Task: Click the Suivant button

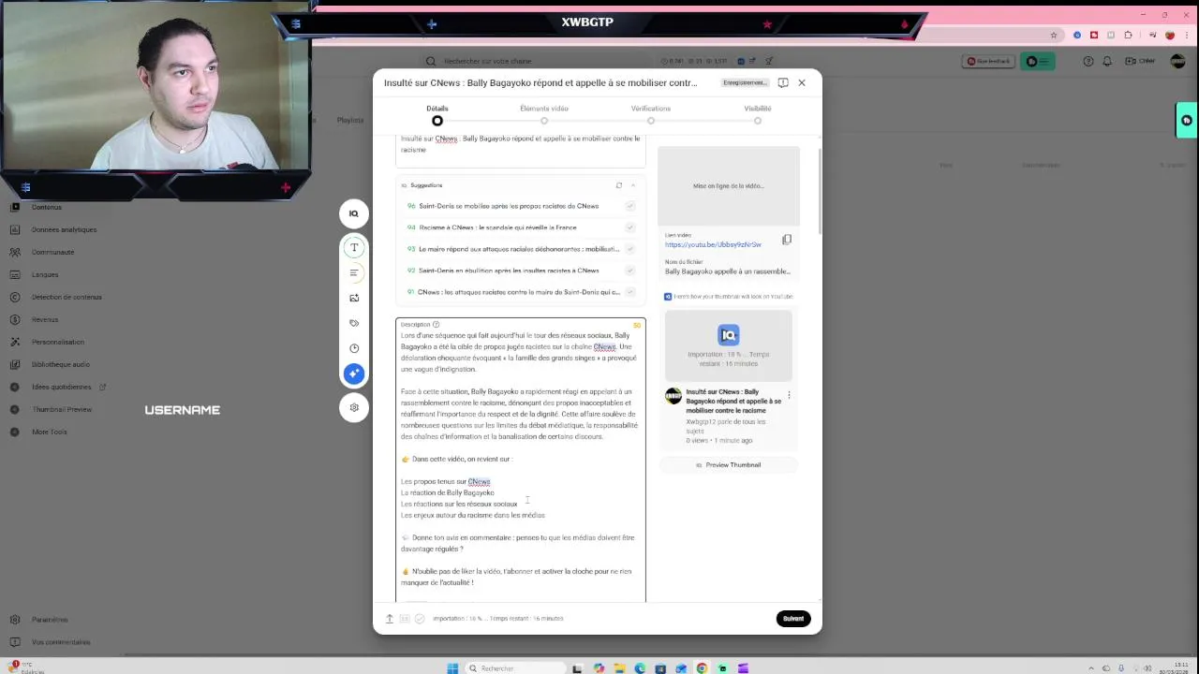Action: (793, 619)
